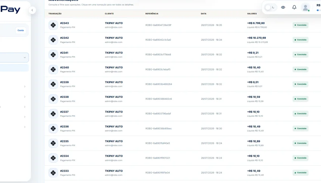Click TKIPAY AUTO client in row #2337

[x=114, y=112]
